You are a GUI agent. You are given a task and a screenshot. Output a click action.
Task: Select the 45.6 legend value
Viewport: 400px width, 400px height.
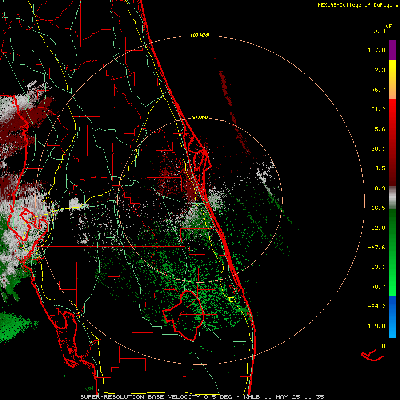click(378, 129)
